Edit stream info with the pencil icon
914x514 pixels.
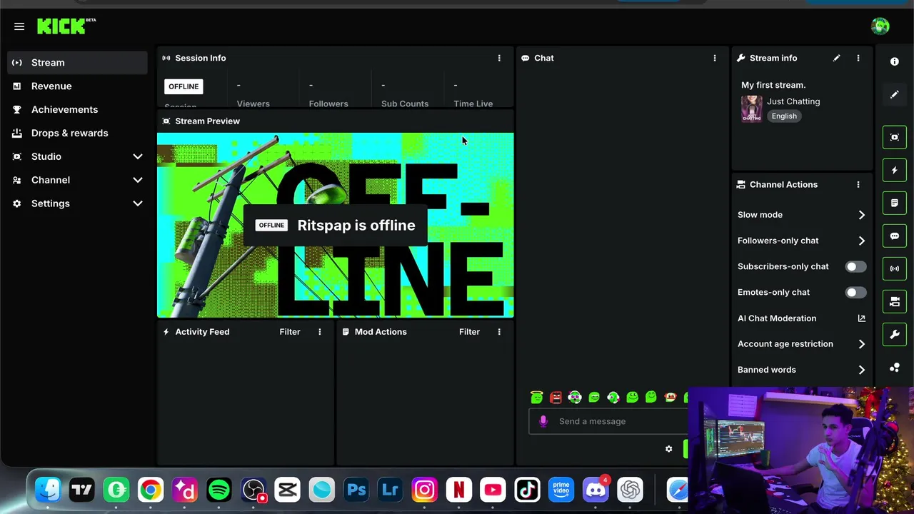click(836, 58)
